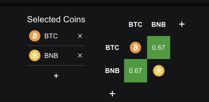The width and height of the screenshot is (209, 102).
Task: Click the divider line between BTC and BNB entries
Action: coord(56,46)
